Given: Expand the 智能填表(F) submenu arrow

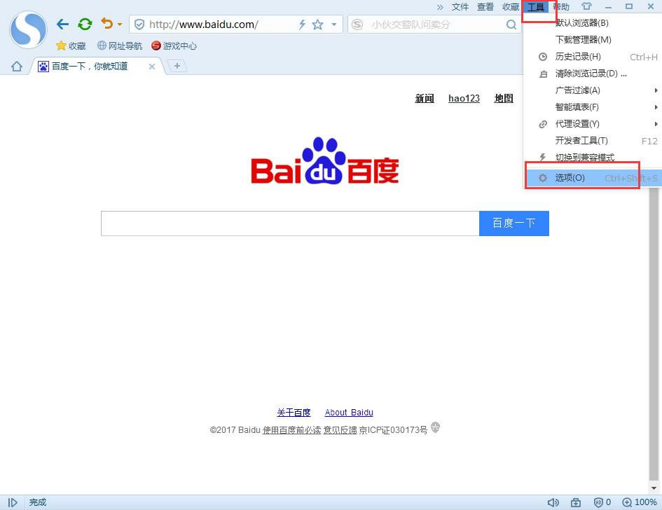Looking at the screenshot, I should (656, 106).
